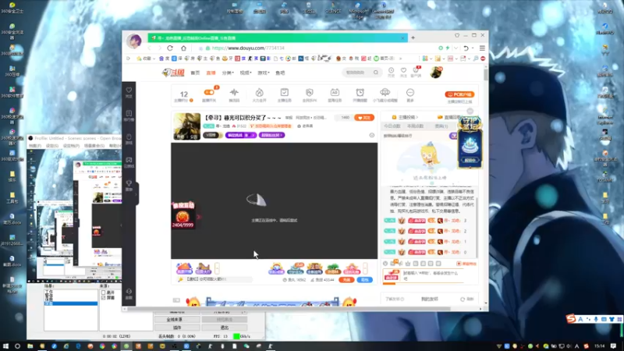This screenshot has width=624, height=351.
Task: Click the Douyu logo
Action: pyautogui.click(x=173, y=73)
